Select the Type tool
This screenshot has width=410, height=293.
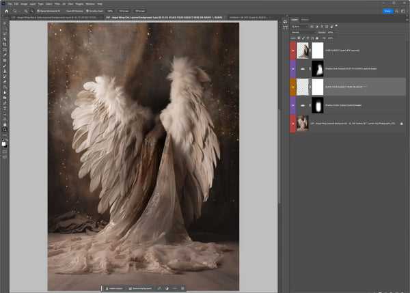pos(5,108)
